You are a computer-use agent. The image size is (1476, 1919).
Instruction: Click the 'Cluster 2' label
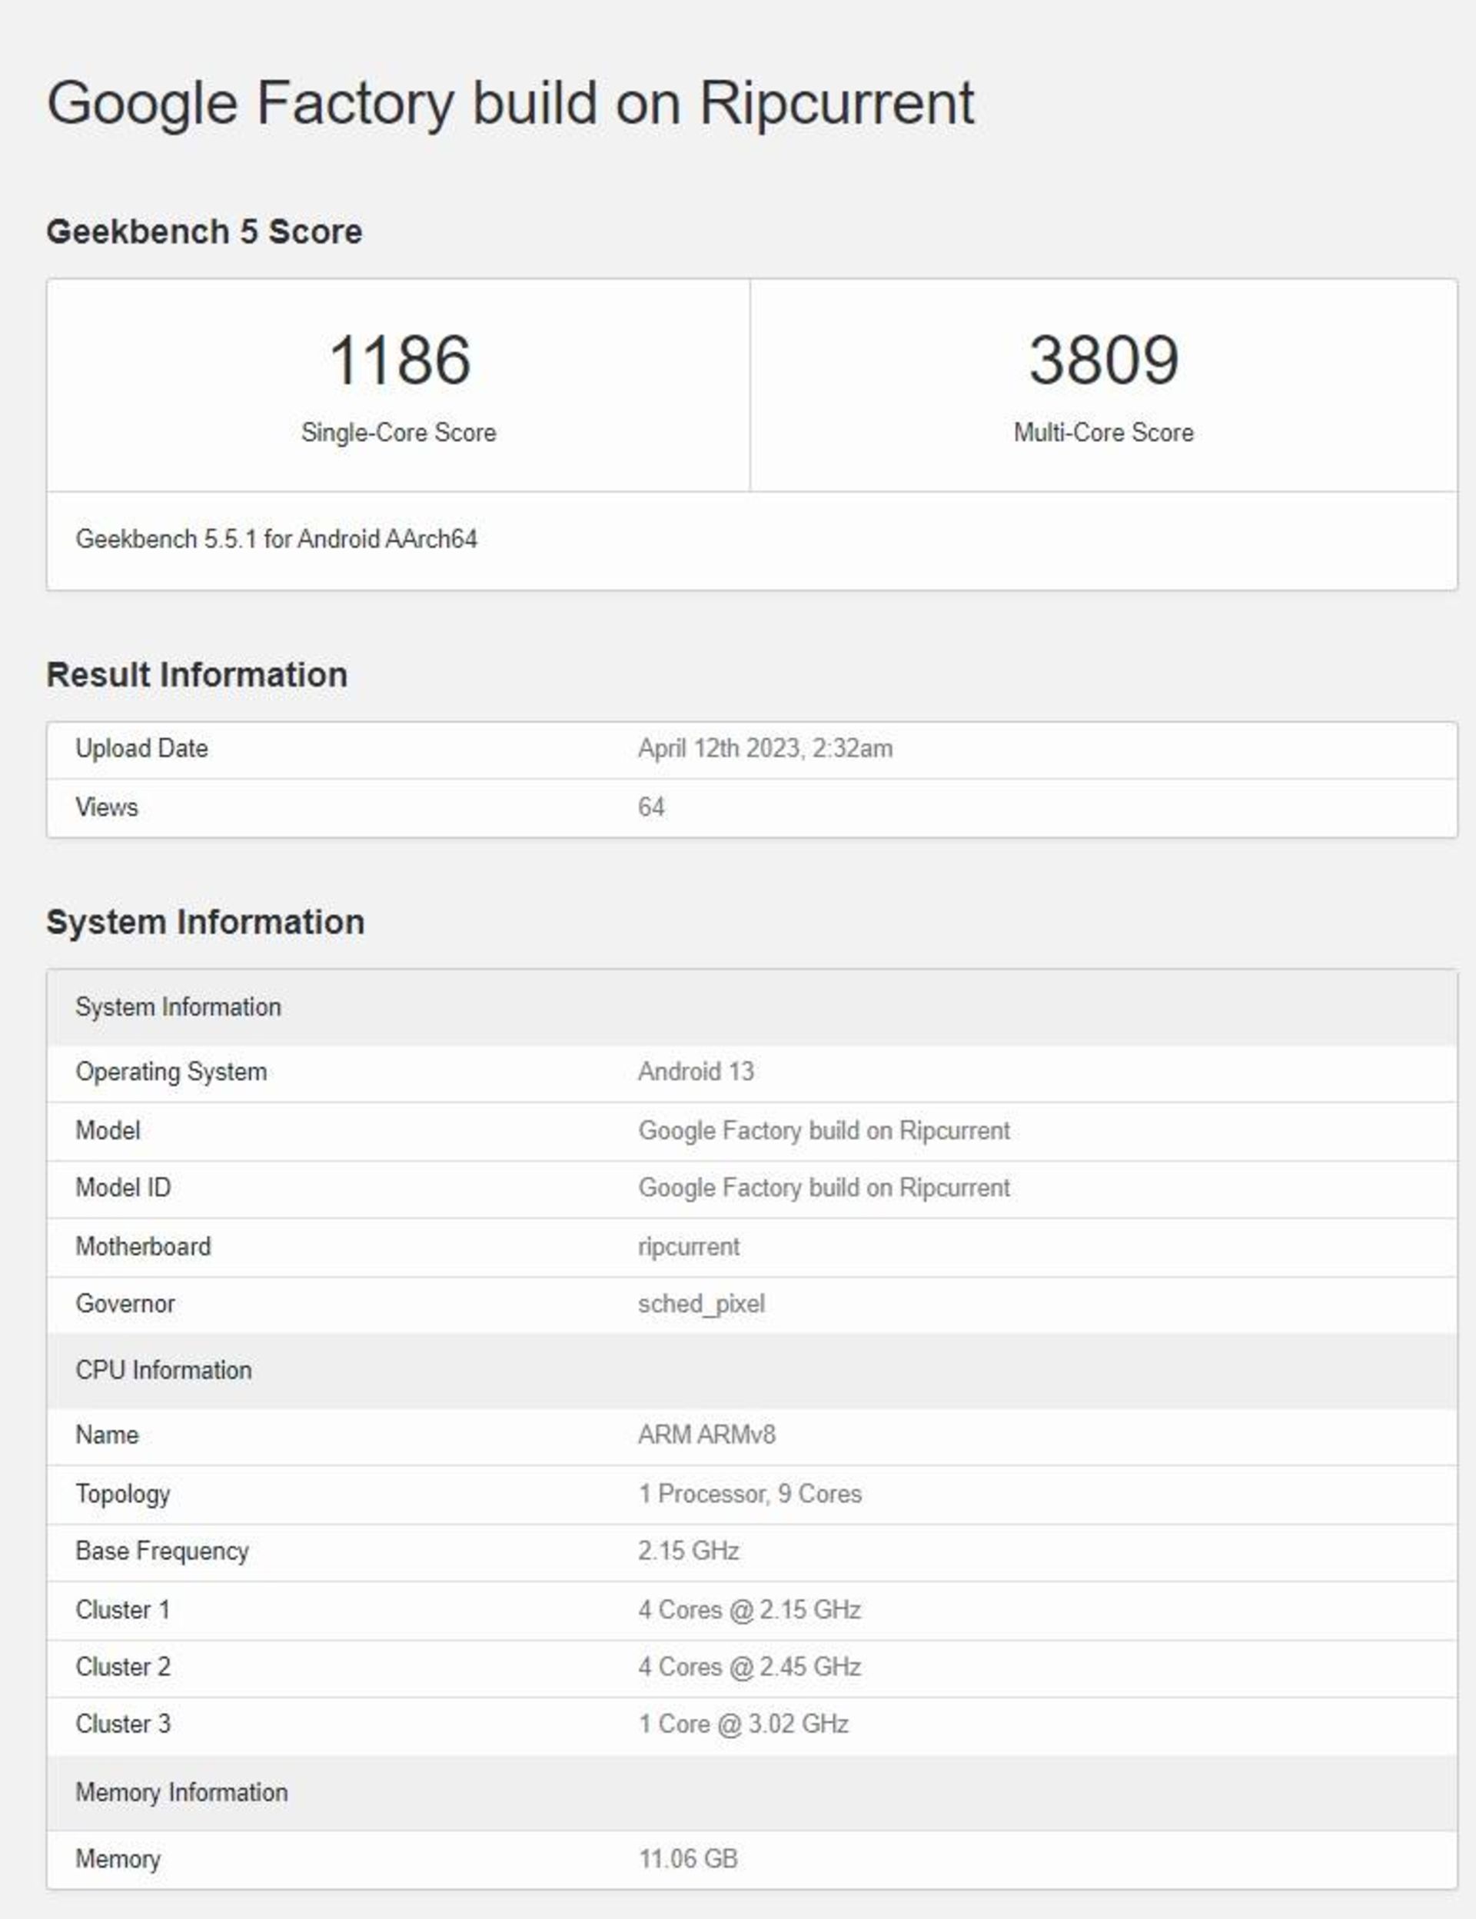[123, 1667]
